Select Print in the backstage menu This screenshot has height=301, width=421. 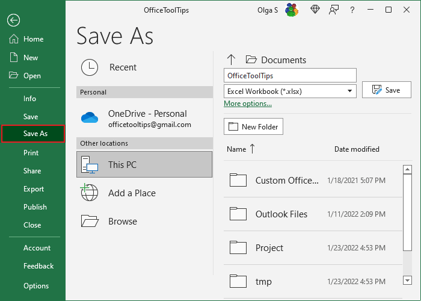[x=31, y=153]
